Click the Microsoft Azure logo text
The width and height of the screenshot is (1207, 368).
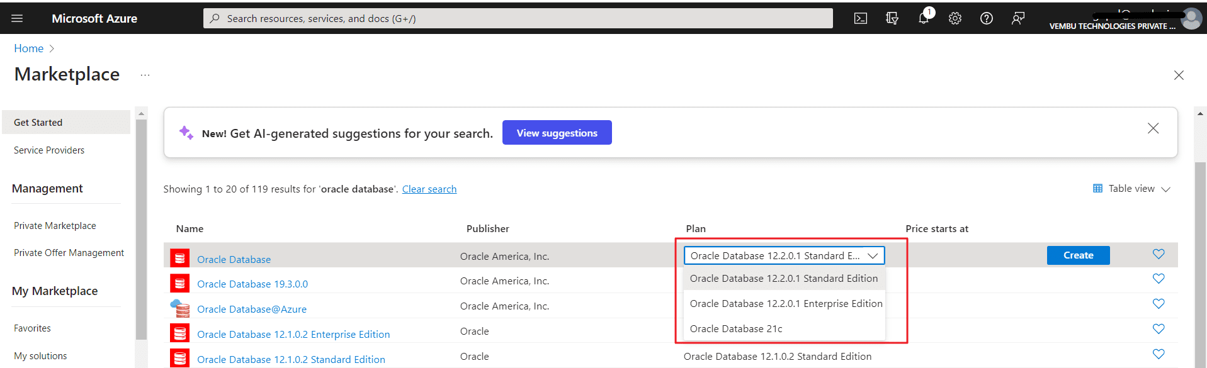pyautogui.click(x=94, y=19)
